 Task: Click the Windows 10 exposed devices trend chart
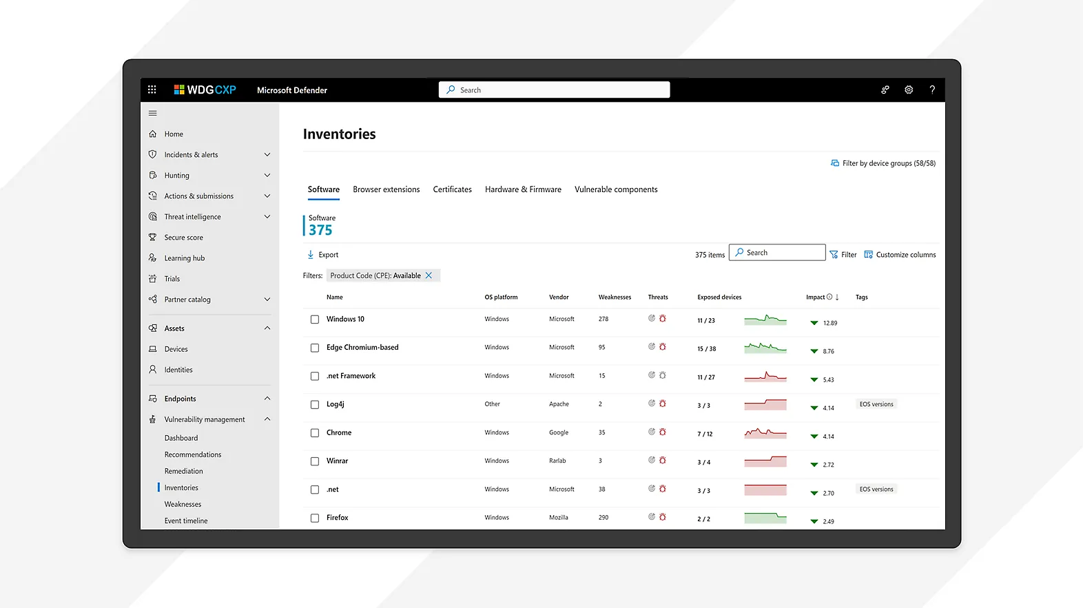coord(765,319)
